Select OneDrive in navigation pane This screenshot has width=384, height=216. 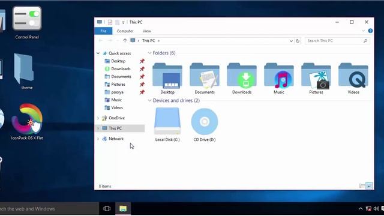[x=116, y=118]
